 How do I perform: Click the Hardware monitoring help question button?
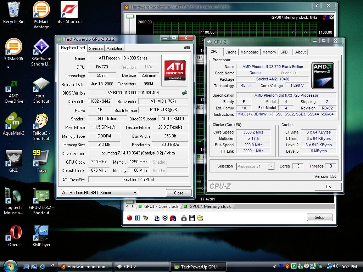(x=316, y=5)
